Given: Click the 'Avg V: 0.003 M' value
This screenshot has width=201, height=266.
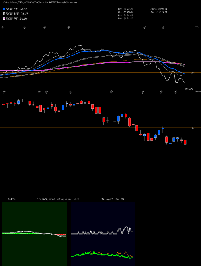Looking at the screenshot, I should [159, 9].
